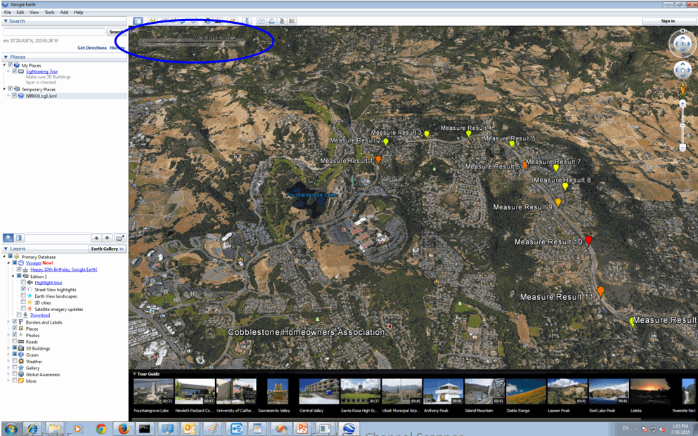Click the Look Around compass control
This screenshot has width=698, height=436.
tap(683, 43)
